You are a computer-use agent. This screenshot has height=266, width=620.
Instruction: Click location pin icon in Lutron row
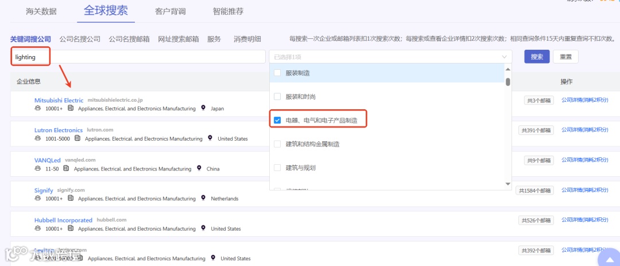tap(210, 138)
